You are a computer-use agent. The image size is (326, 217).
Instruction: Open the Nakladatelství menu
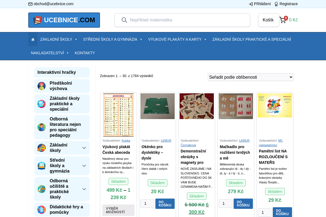click(50, 53)
